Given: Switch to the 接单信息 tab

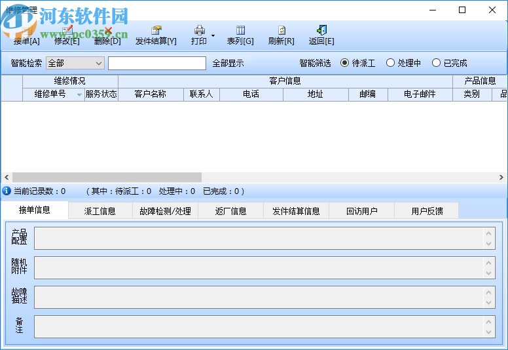Looking at the screenshot, I should point(35,210).
